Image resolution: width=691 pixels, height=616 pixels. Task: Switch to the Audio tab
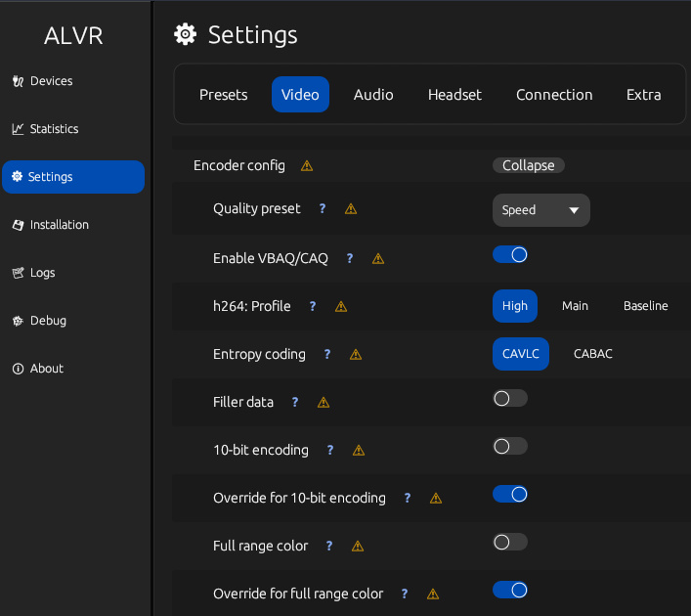[x=373, y=95]
